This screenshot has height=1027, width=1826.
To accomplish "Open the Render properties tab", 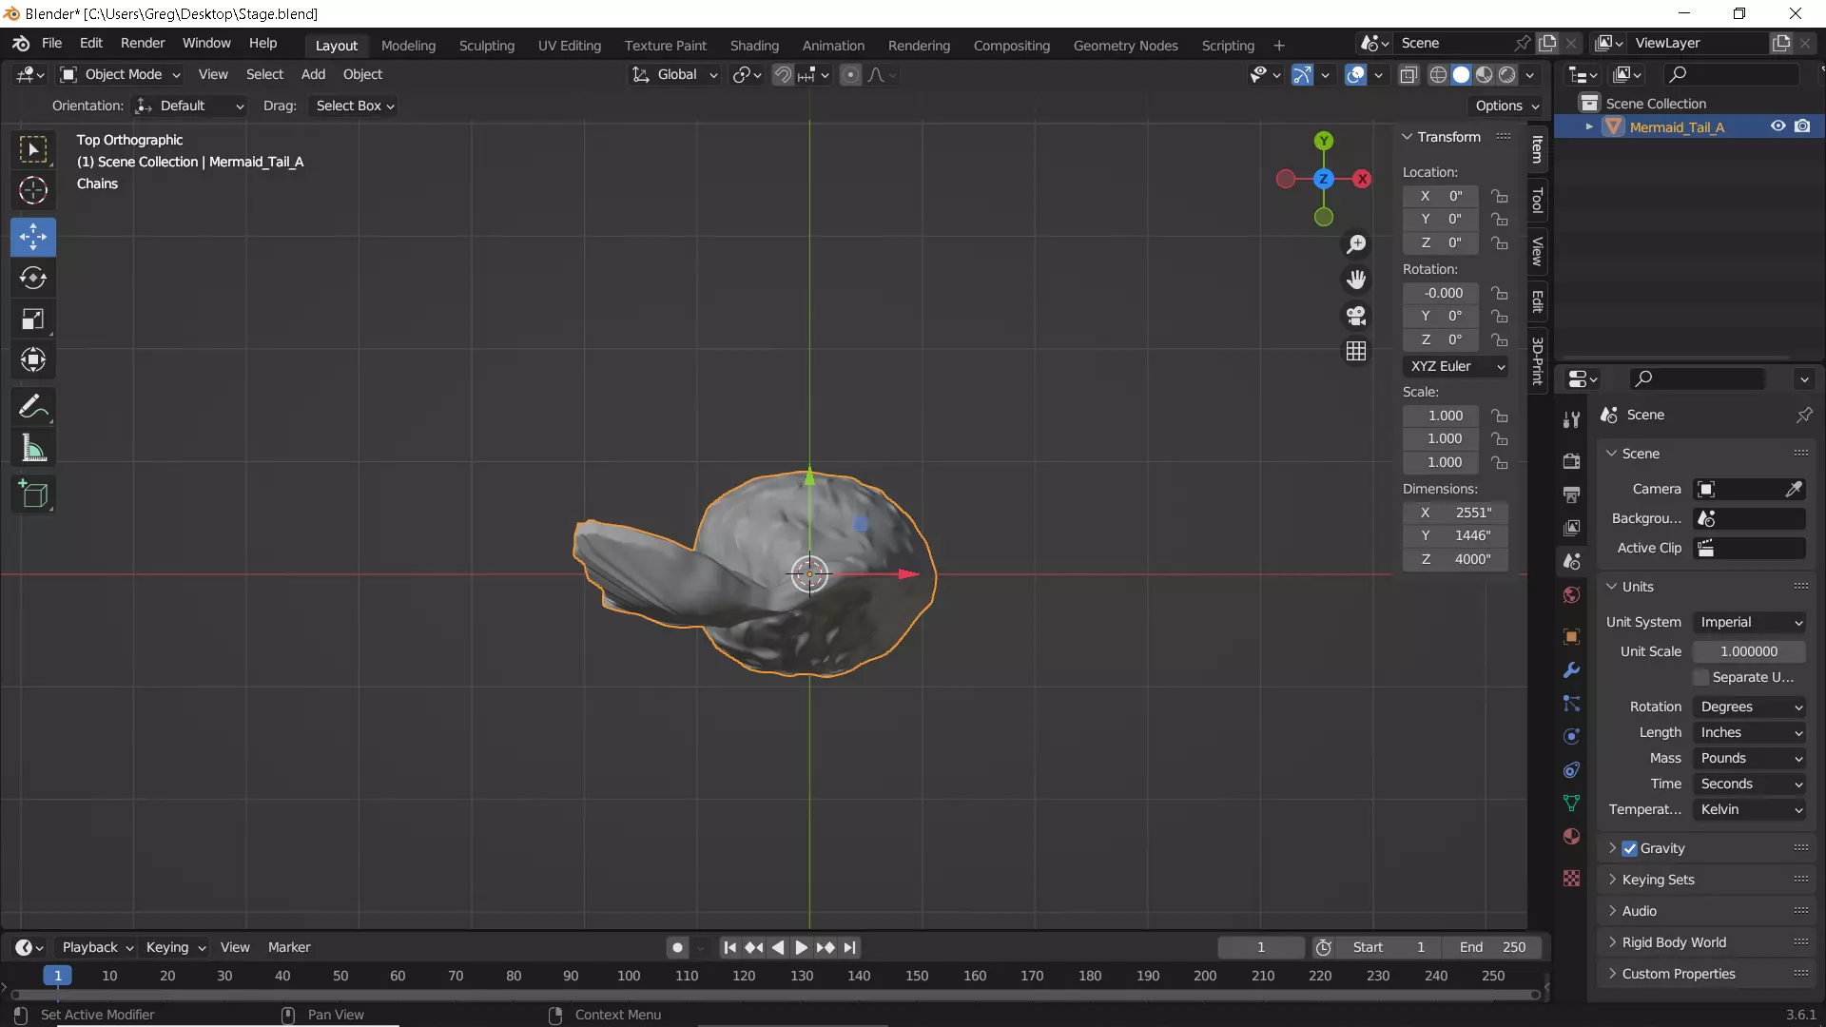I will click(x=1571, y=460).
